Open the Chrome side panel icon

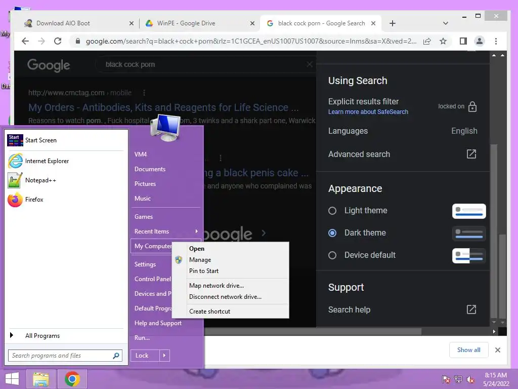[x=463, y=41]
